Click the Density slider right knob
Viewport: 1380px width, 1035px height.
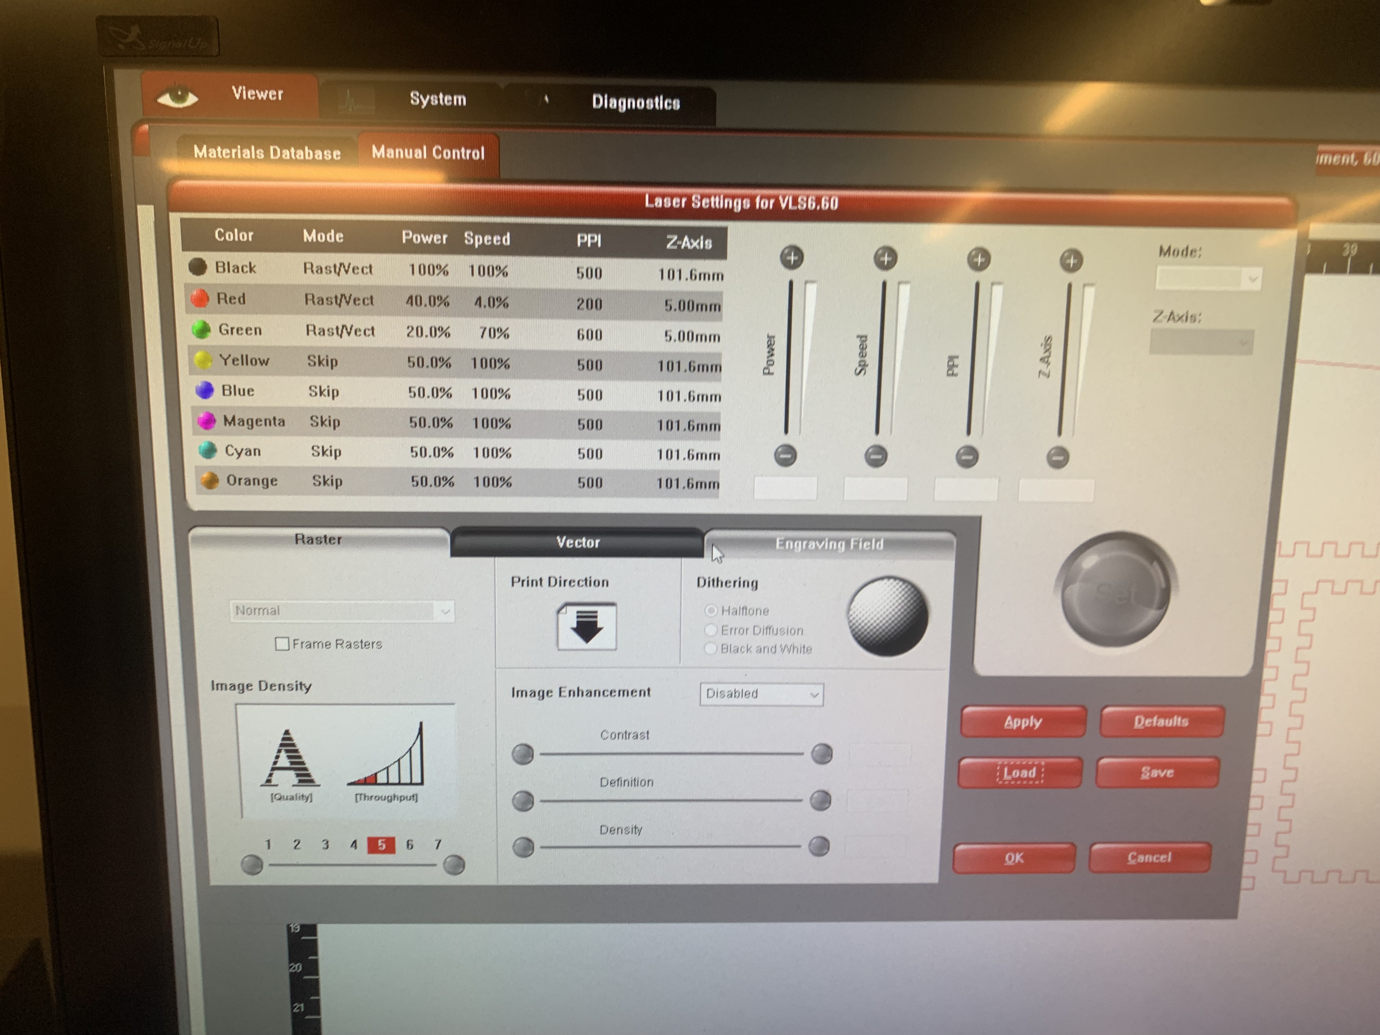tap(819, 847)
